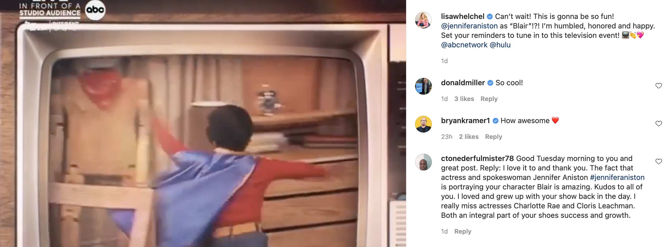Screen dimensions: 669x247
Task: Open the lisawhelchel username link
Action: coord(463,16)
